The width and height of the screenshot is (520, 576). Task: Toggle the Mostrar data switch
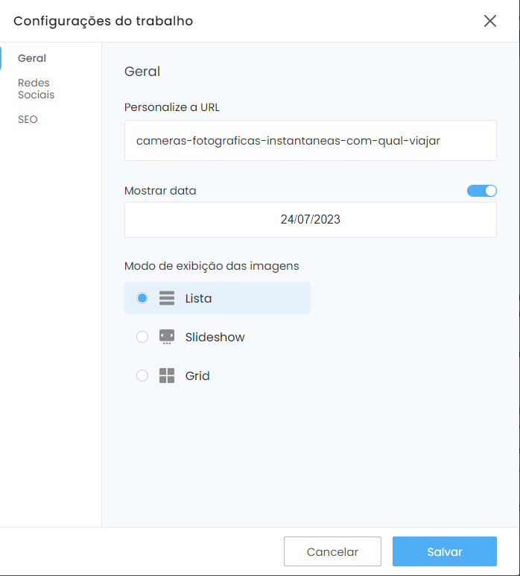click(x=482, y=191)
